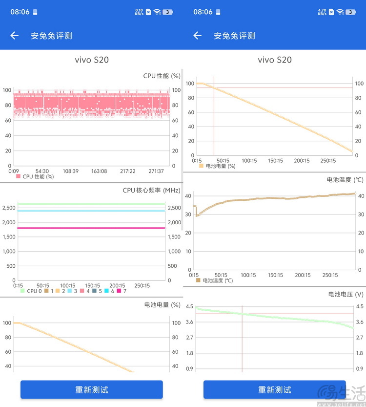This screenshot has height=407, width=366.
Task: Tap the 电池温度 (℃) chart title
Action: click(345, 180)
